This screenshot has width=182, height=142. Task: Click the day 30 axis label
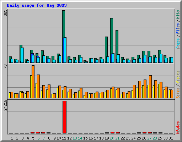click(x=165, y=138)
